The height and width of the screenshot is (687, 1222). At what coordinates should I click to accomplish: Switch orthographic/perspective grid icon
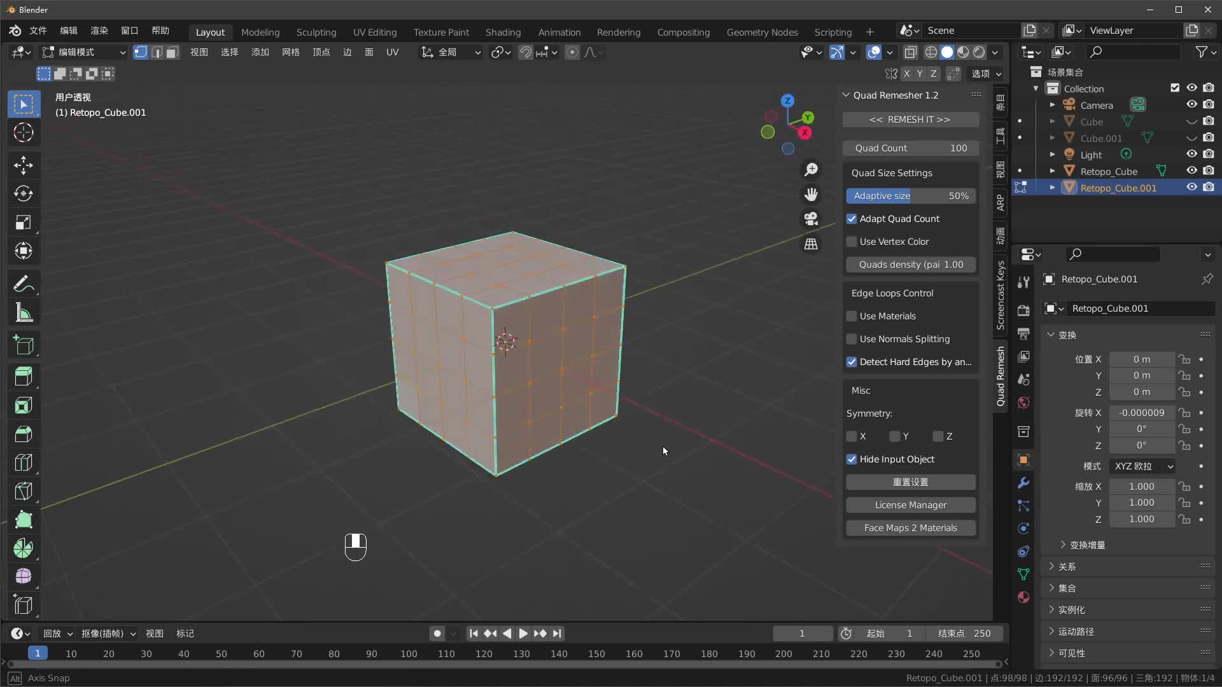[x=811, y=244]
